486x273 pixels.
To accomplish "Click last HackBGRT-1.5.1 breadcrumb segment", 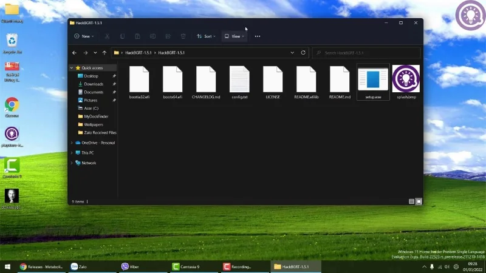I will click(171, 53).
